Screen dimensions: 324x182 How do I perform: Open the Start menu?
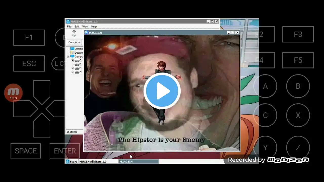coord(71,162)
